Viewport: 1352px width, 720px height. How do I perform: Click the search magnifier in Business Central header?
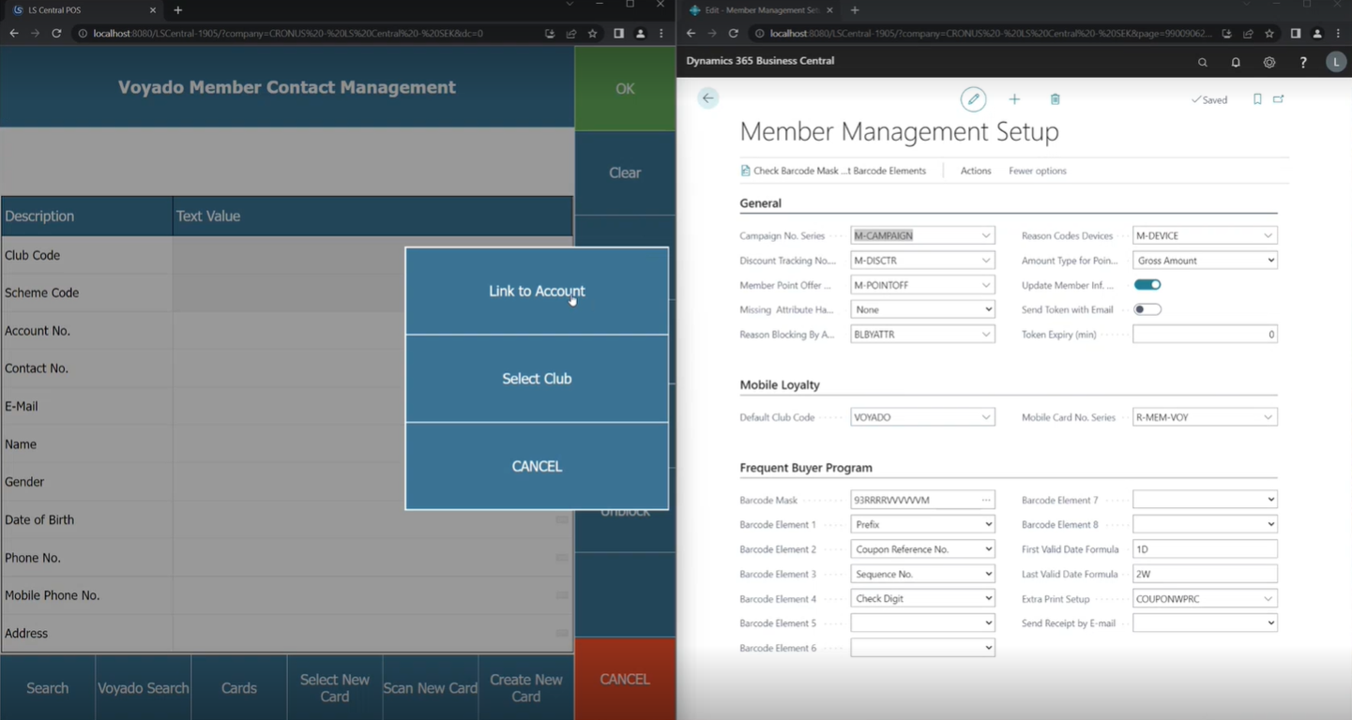(x=1202, y=62)
